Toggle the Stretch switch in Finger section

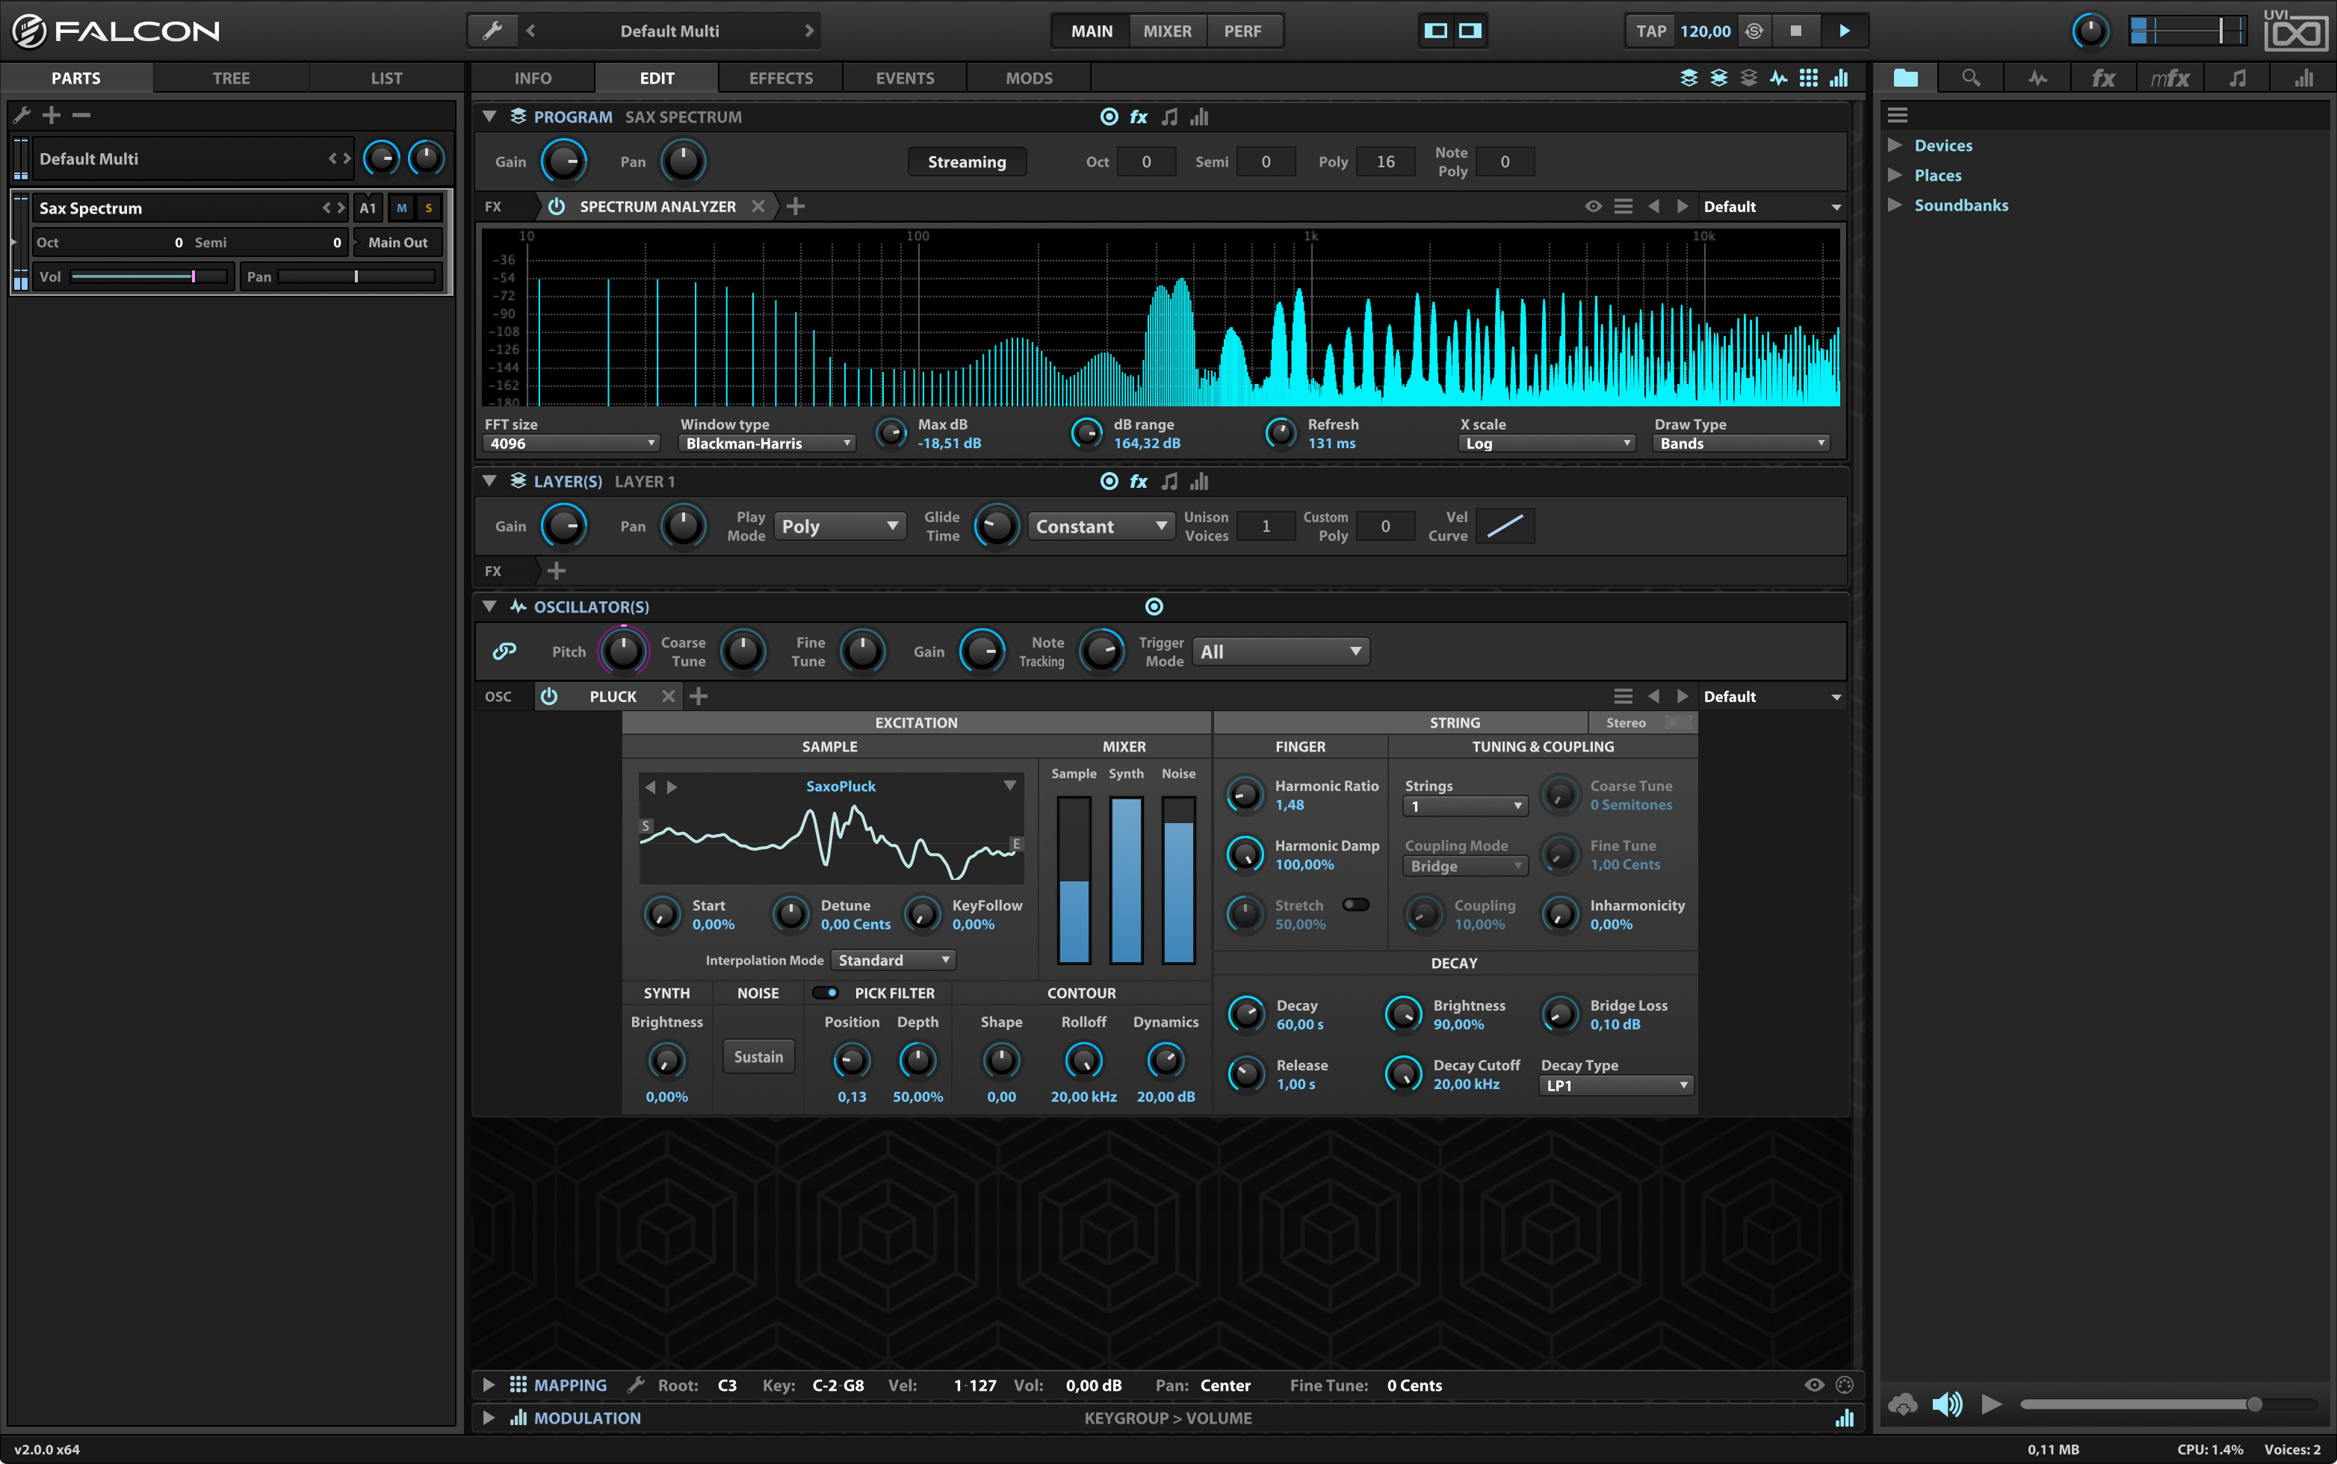[x=1356, y=905]
